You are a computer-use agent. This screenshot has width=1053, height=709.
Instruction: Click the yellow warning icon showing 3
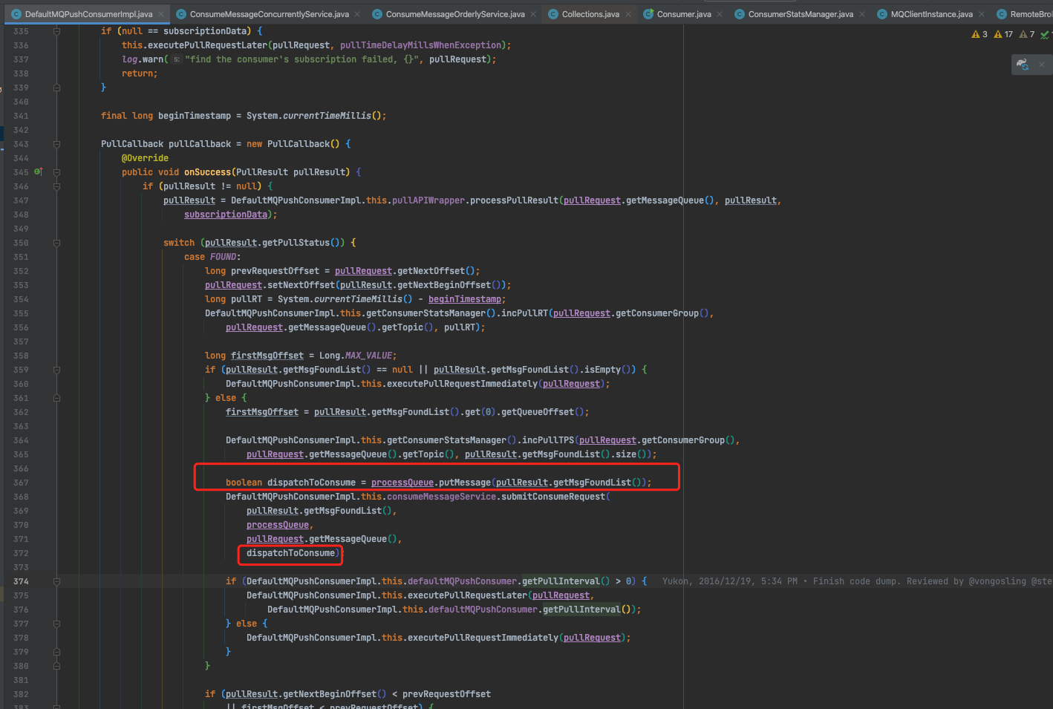pos(979,34)
